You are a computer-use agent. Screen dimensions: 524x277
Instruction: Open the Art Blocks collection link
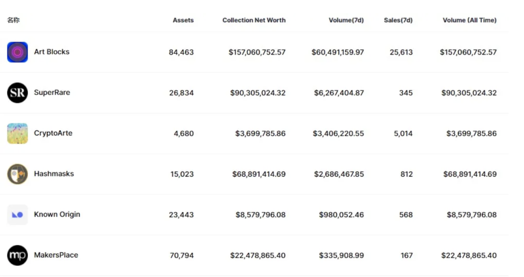pyautogui.click(x=51, y=52)
